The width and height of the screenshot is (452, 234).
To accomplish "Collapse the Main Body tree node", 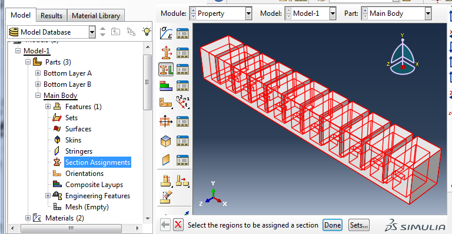I will (x=38, y=96).
